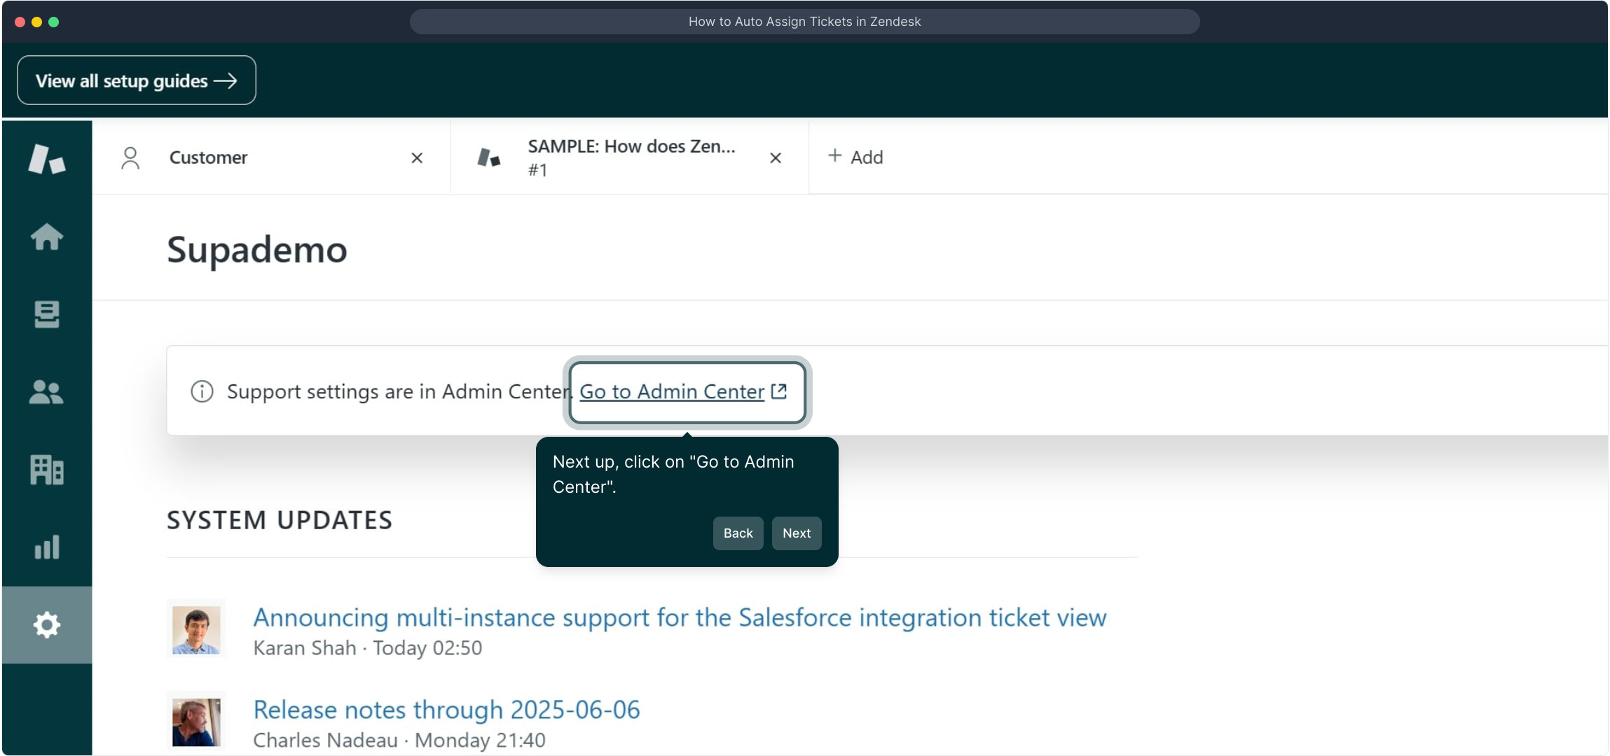Screen dimensions: 1610x756
Task: Open the Home dashboard icon
Action: [46, 237]
